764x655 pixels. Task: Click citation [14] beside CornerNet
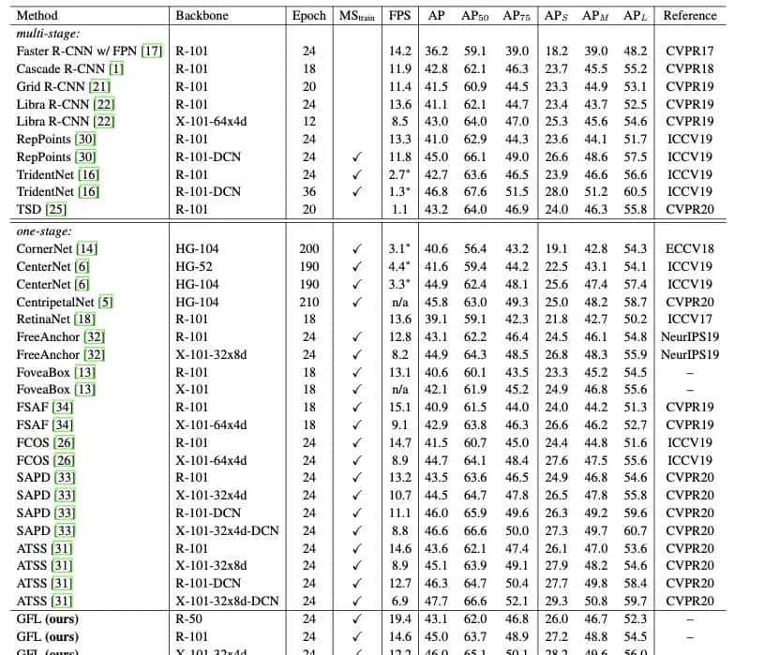coord(87,249)
